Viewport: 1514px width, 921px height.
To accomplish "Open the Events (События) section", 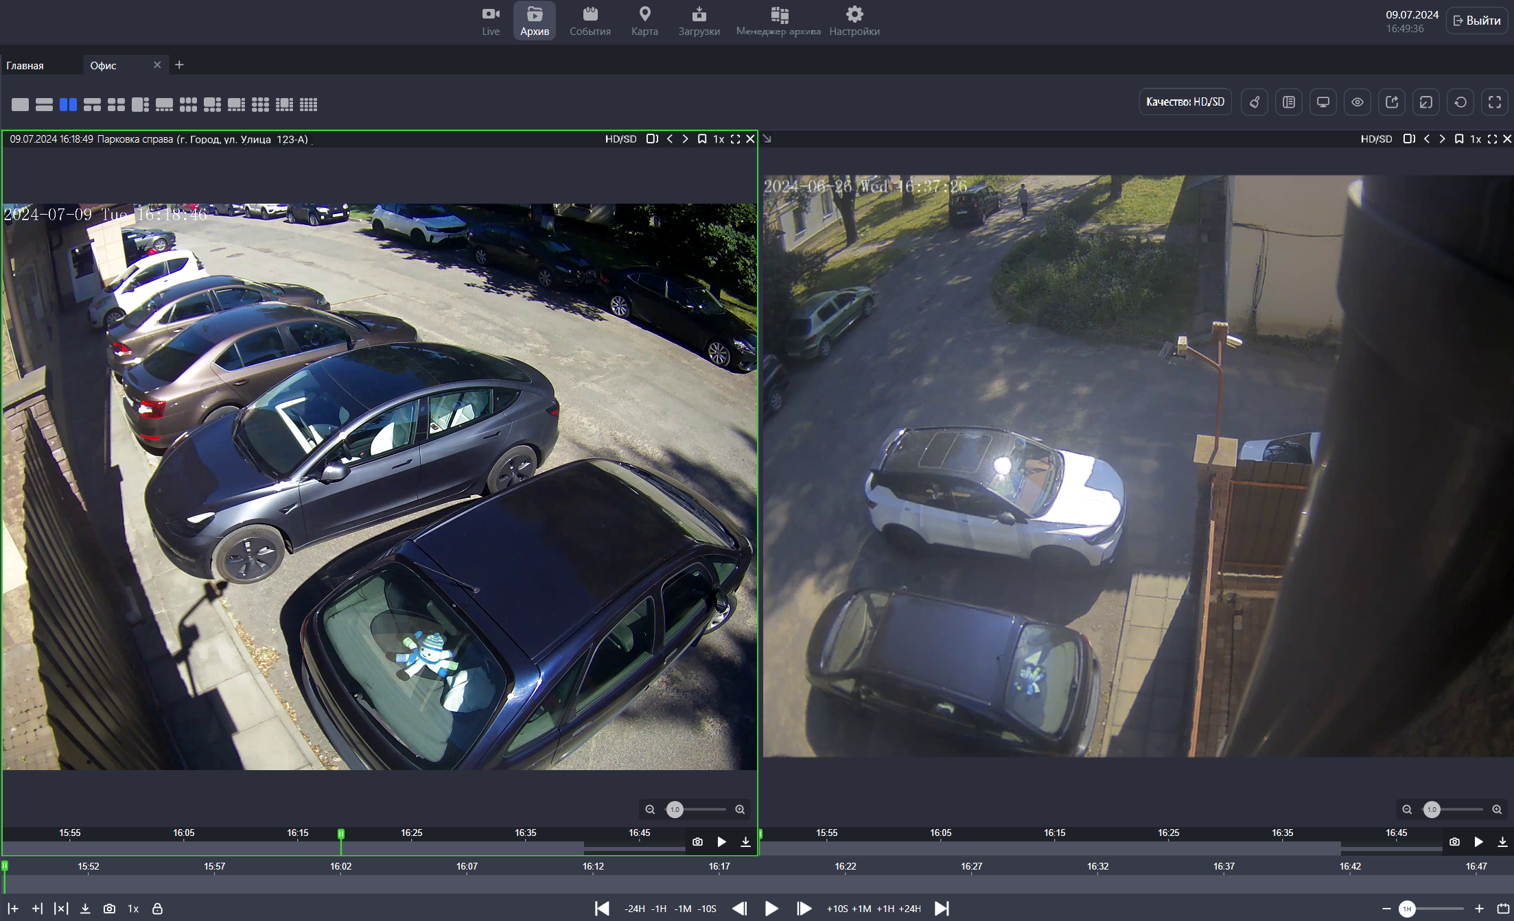I will click(590, 21).
